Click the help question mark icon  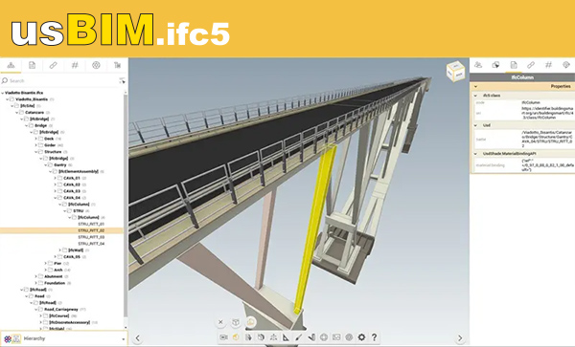[374, 337]
